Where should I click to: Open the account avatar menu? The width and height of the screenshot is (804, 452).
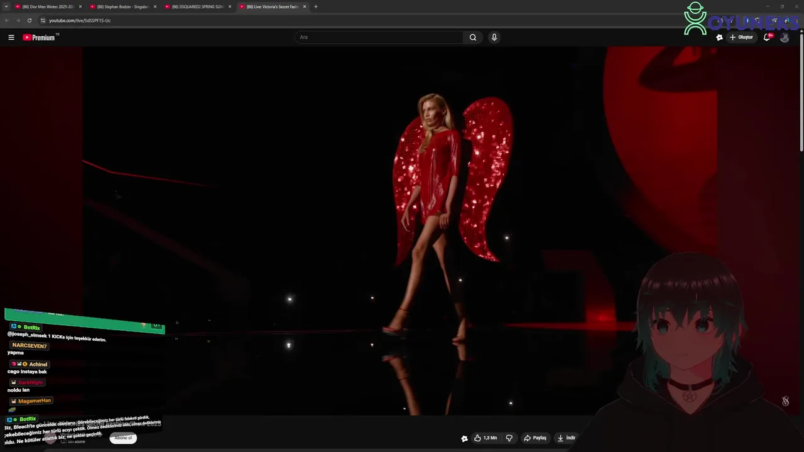(785, 38)
